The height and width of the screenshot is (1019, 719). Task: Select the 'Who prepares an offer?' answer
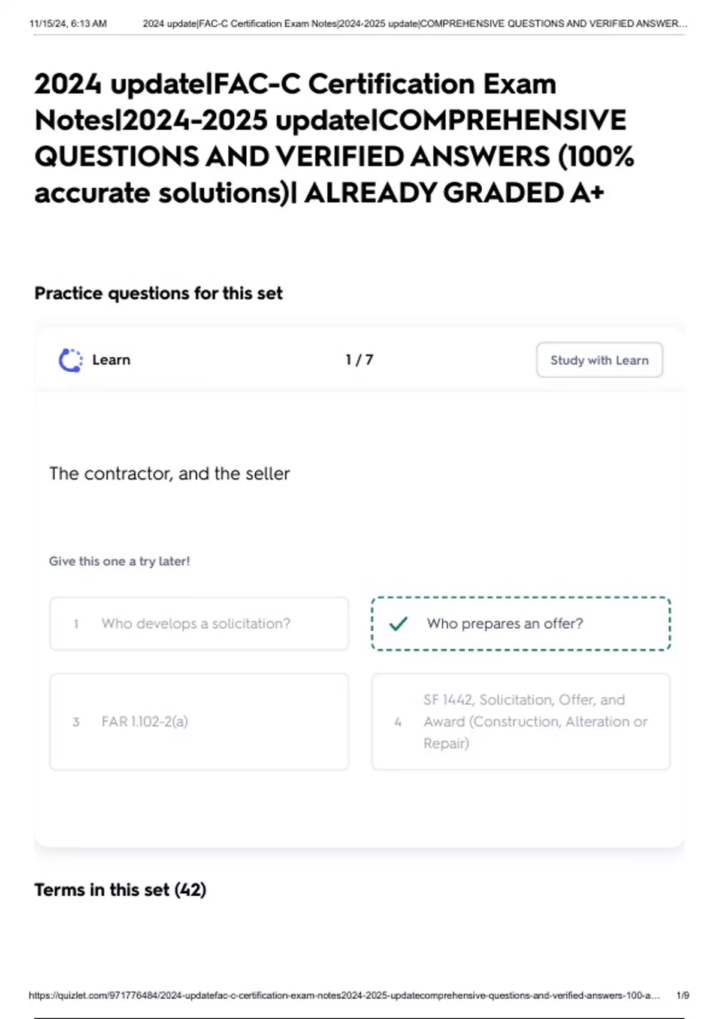coord(506,624)
